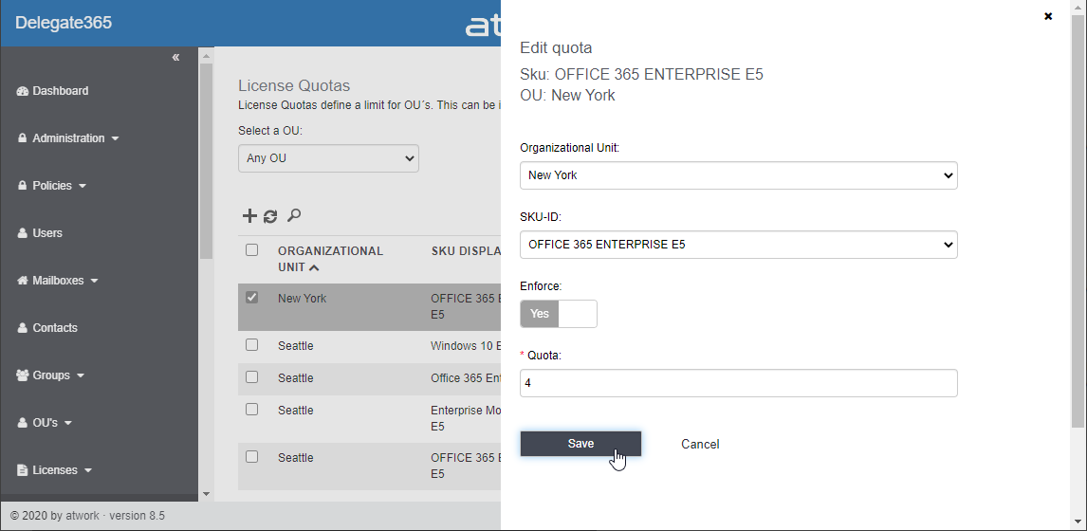The width and height of the screenshot is (1087, 531).
Task: Collapse the sidebar with double-chevron icon
Action: (175, 58)
